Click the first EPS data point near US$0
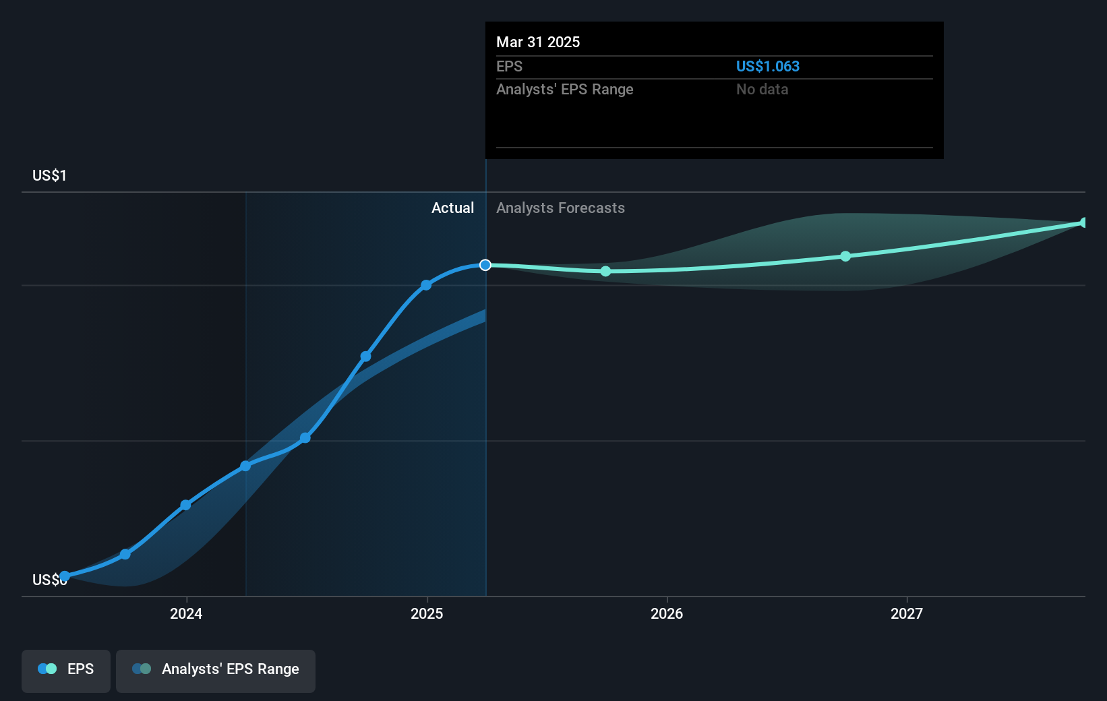Screen dimensions: 1107x701 [x=65, y=576]
